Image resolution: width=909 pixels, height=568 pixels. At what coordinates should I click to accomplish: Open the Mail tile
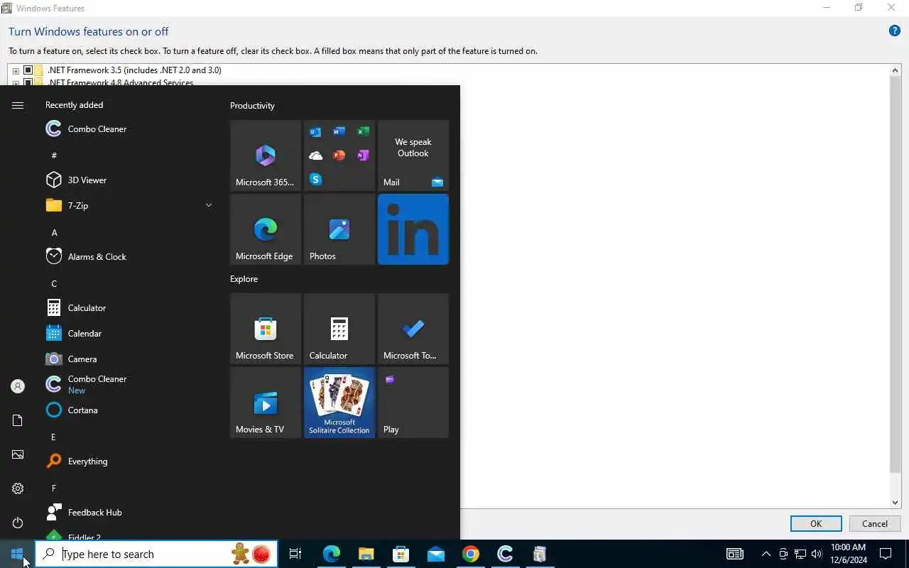413,155
